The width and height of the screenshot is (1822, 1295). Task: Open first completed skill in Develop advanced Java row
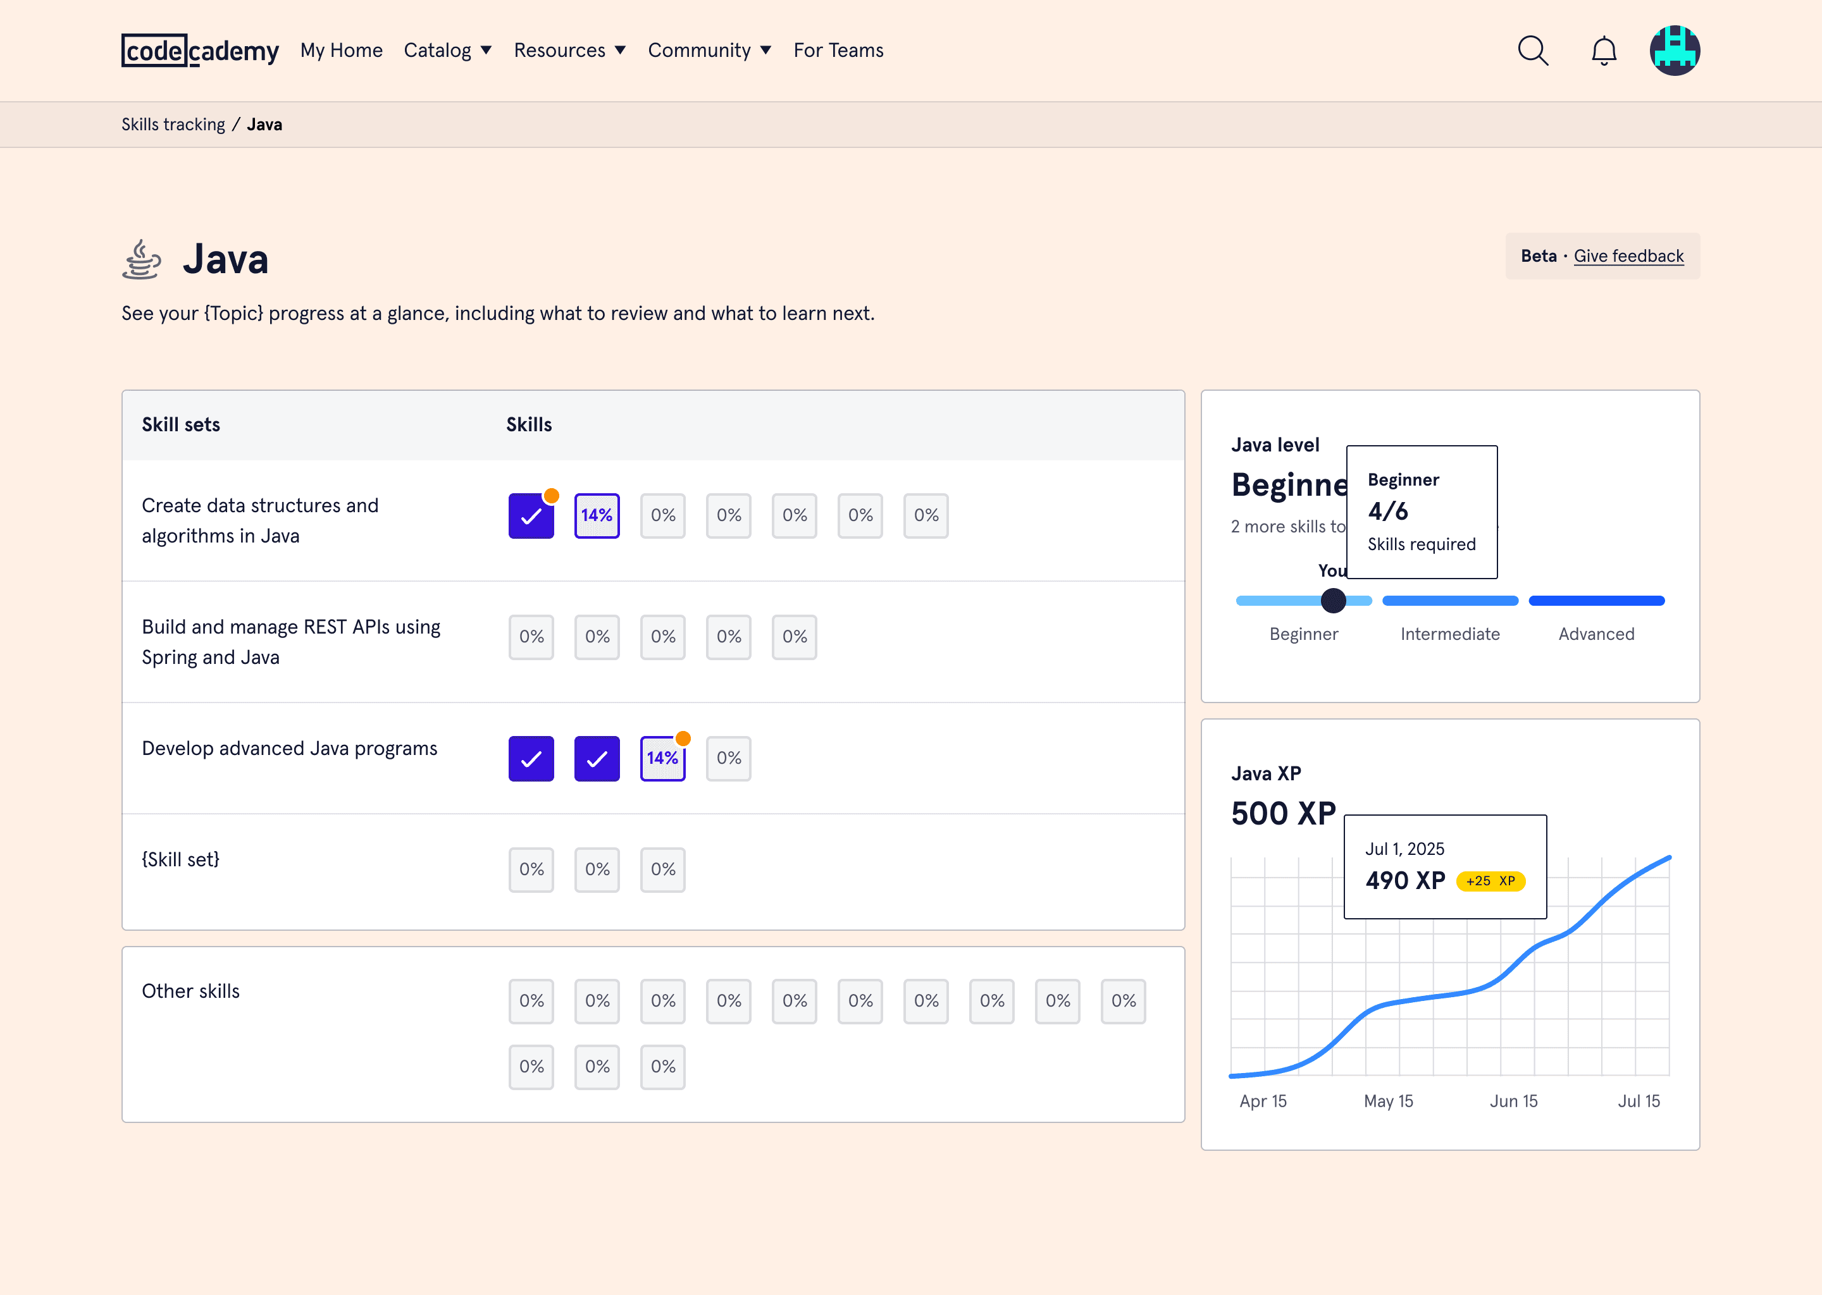point(531,758)
